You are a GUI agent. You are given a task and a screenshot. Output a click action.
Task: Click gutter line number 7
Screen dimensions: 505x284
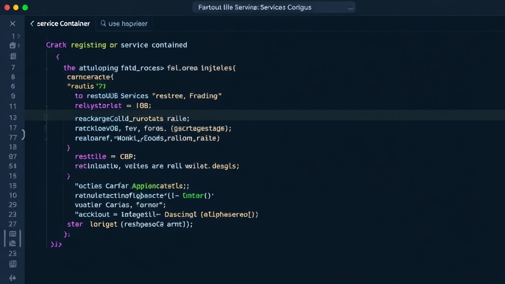13,68
